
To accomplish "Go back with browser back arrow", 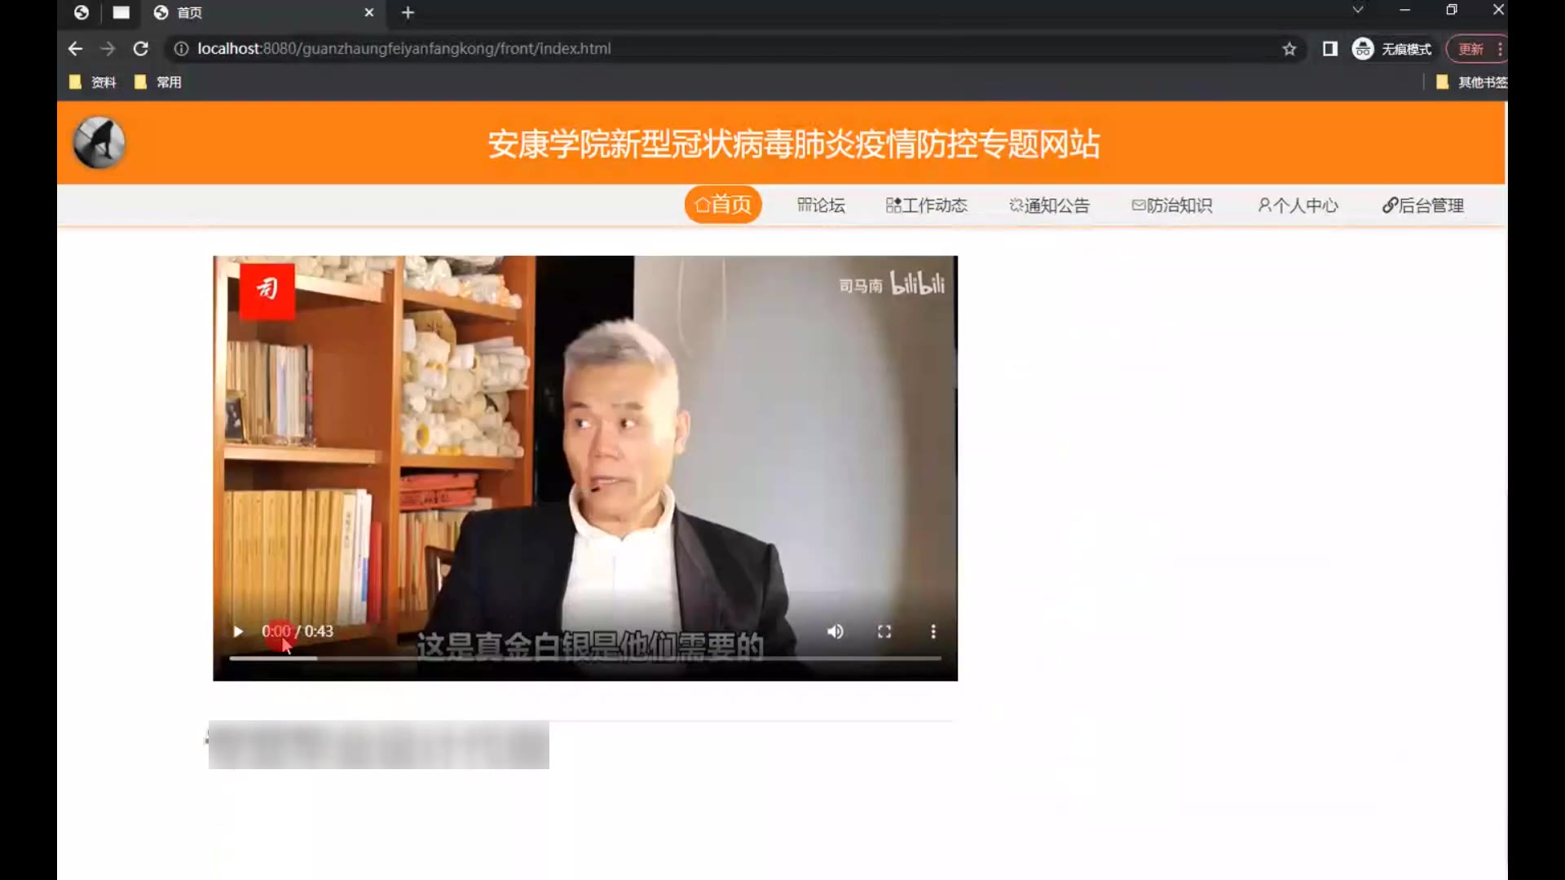I will click(x=75, y=49).
